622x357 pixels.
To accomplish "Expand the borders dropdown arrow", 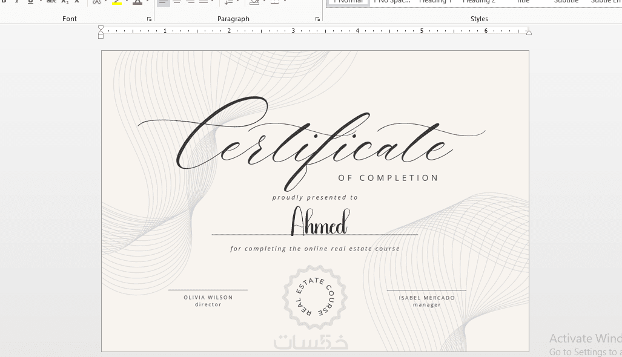I will tap(285, 2).
